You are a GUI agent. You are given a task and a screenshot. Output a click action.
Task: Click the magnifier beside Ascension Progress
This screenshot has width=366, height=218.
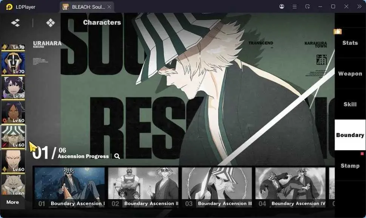click(117, 156)
